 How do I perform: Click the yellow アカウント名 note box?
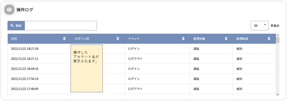coord(87,68)
